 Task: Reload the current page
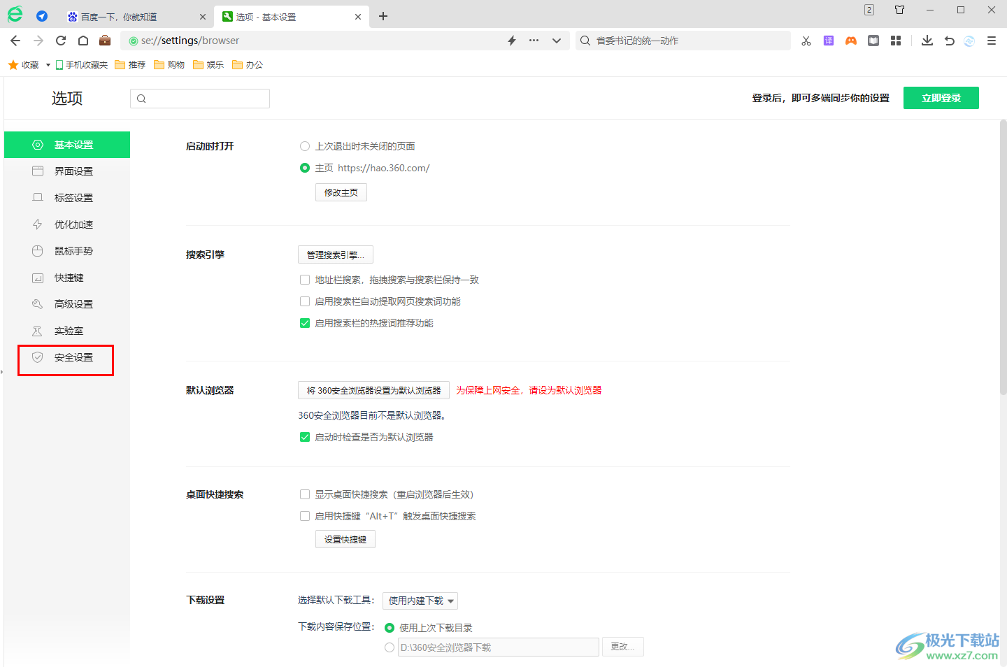pos(61,41)
